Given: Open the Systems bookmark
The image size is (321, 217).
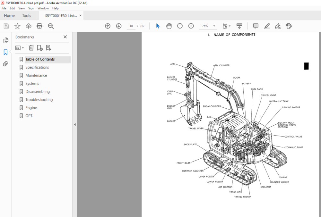Looking at the screenshot, I should click(x=32, y=83).
